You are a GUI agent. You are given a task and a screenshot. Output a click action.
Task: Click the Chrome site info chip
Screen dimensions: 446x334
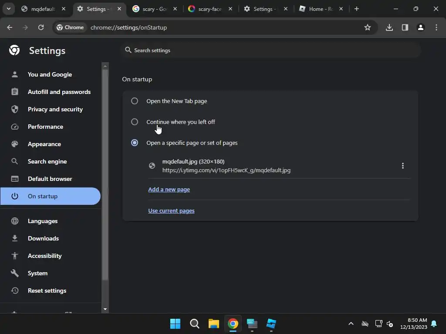[x=70, y=27]
